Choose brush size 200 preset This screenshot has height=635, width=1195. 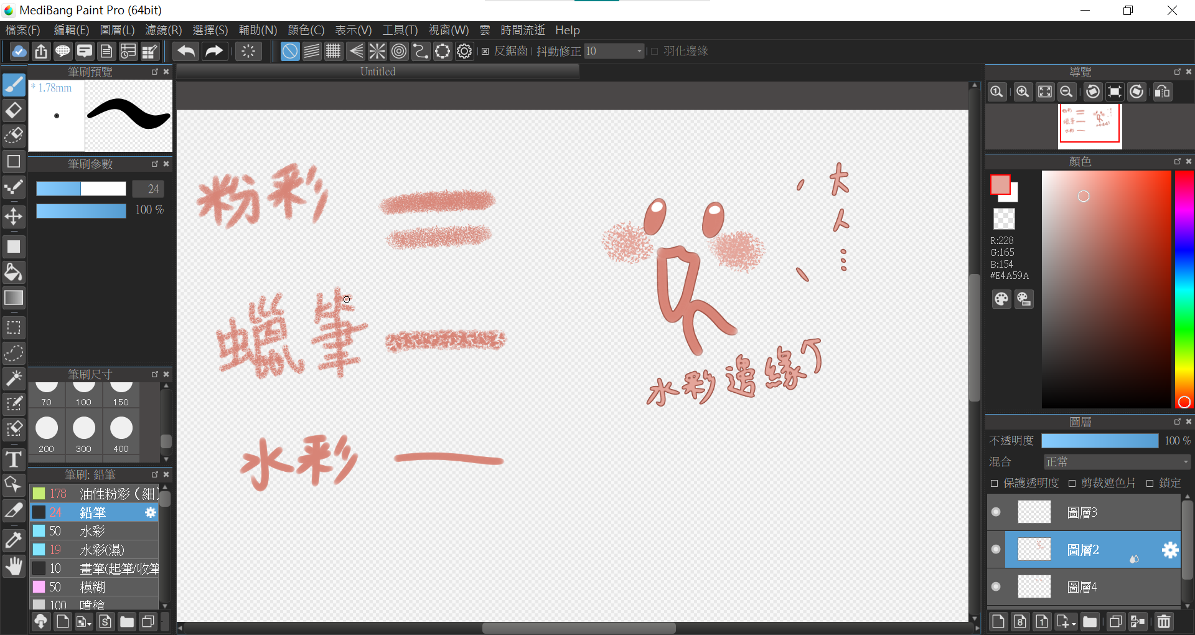coord(47,433)
